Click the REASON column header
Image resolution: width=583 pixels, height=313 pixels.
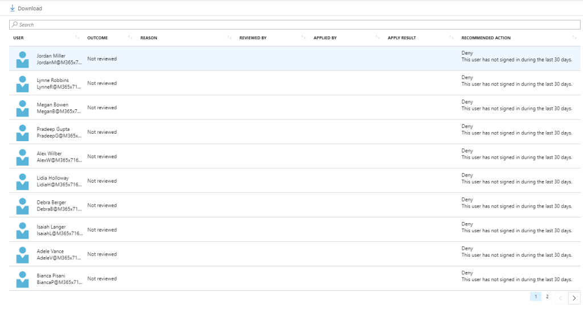(x=149, y=38)
